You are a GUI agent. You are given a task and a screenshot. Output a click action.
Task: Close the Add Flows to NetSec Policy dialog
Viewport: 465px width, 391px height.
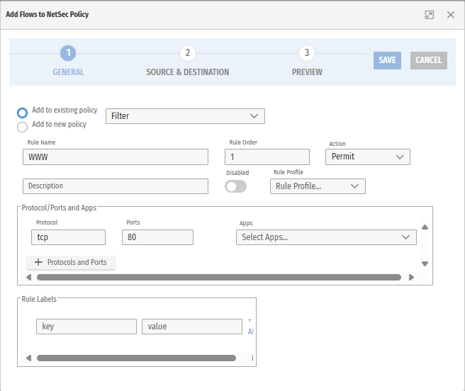[450, 14]
